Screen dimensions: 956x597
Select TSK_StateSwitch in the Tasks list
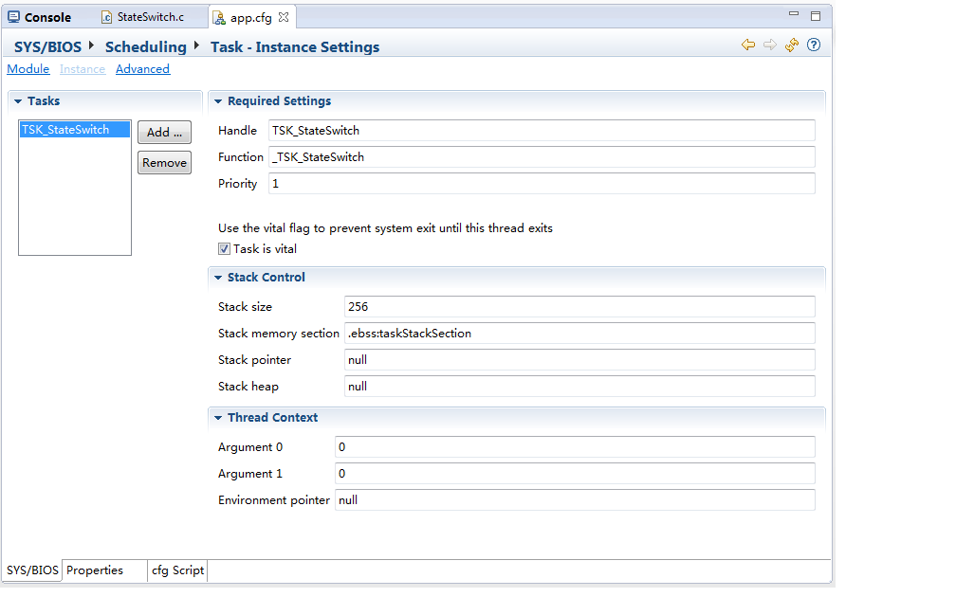(65, 130)
